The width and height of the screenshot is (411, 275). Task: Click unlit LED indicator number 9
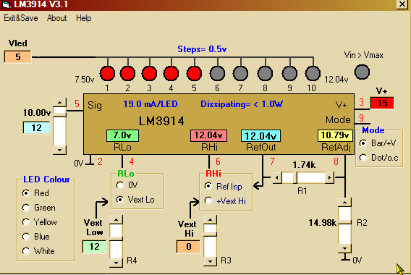tap(289, 73)
